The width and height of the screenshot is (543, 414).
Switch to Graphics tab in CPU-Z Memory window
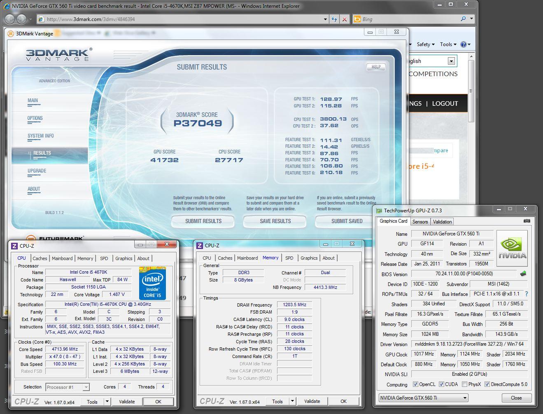[x=309, y=258]
